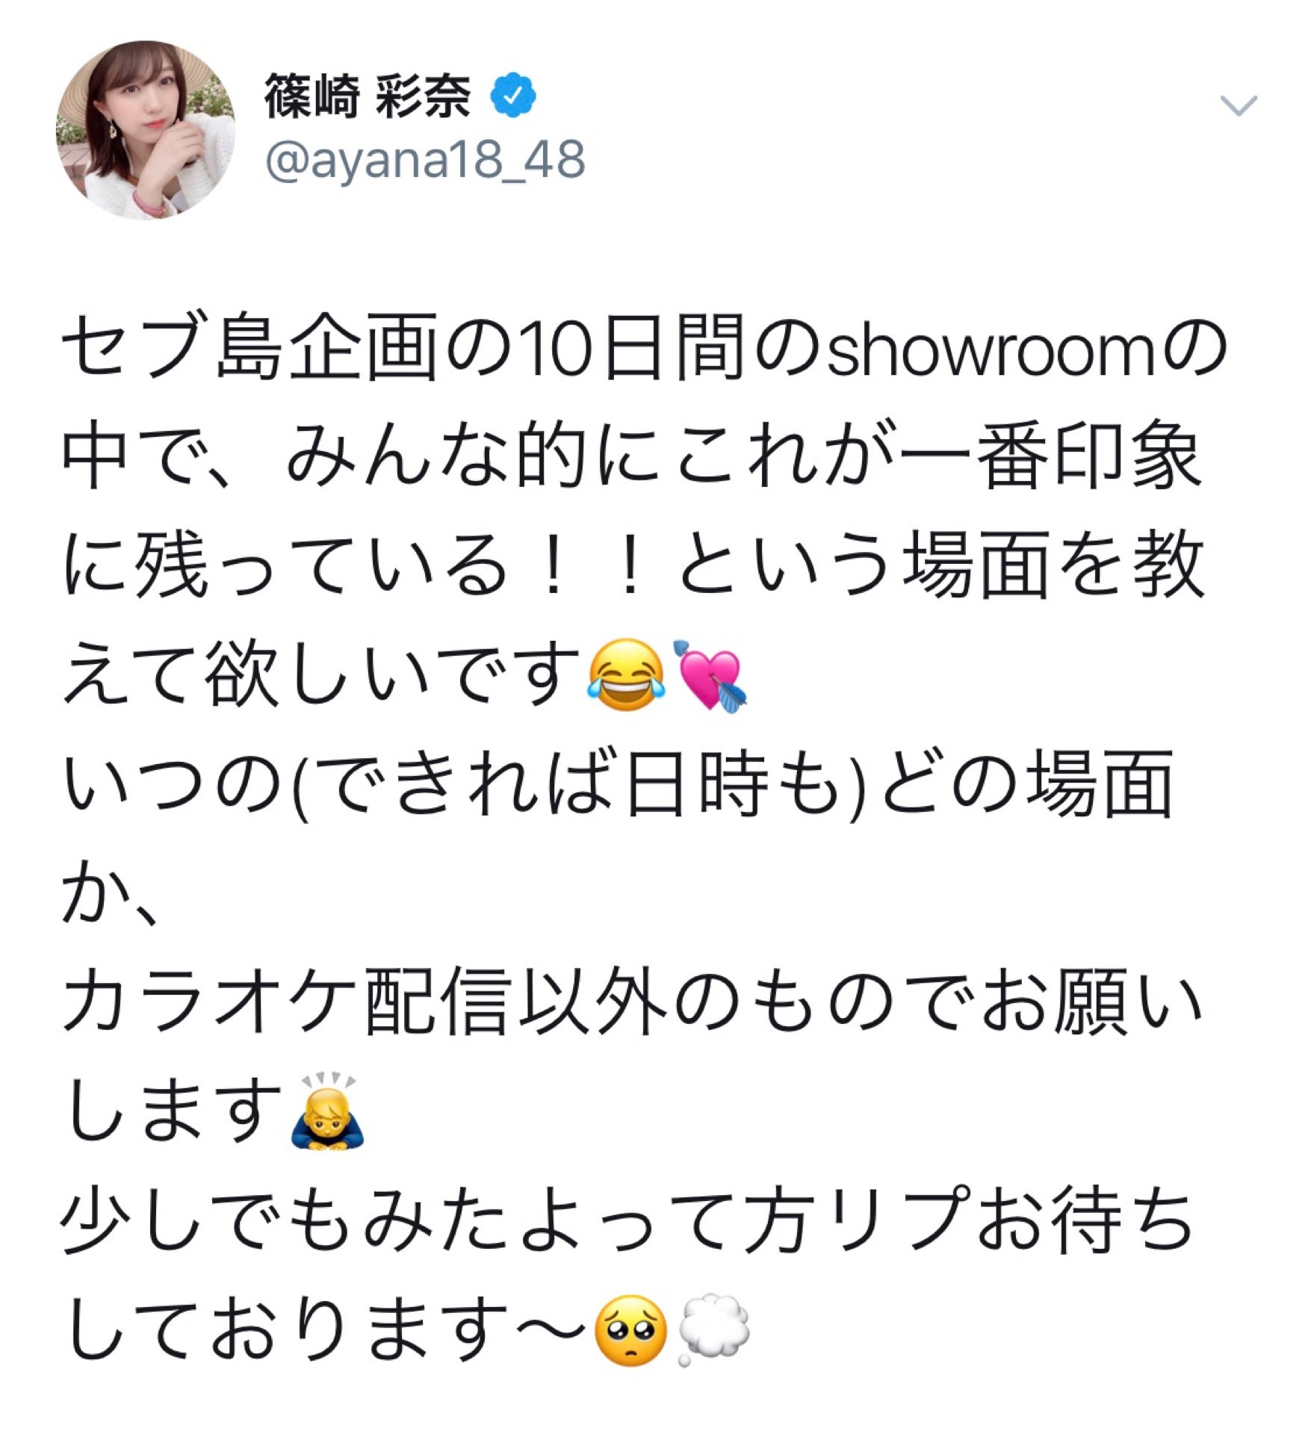Viewport: 1311px width, 1434px height.
Task: Click the line に残っている！！という場面を教
Action: pos(634,568)
